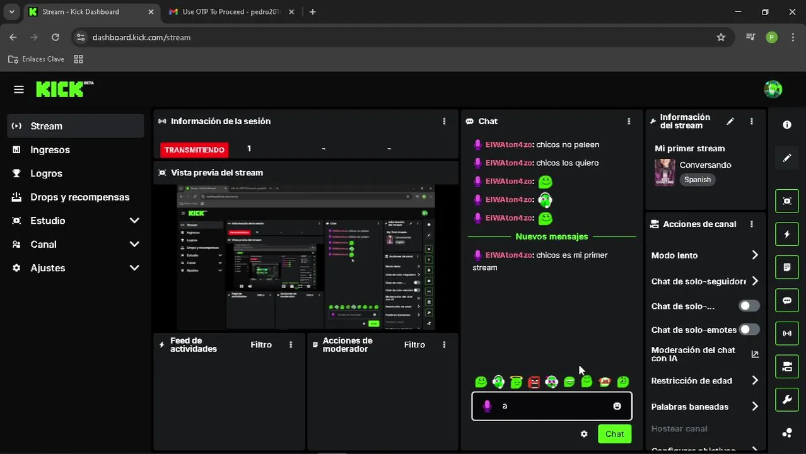Click the pencil icon in the right rail
Screen dimensions: 806x454
787,158
